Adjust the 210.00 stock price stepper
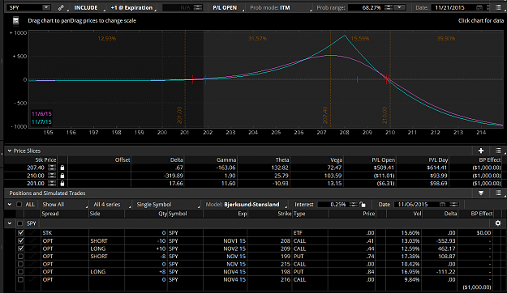Viewport: 507px width, 293px height. [52, 176]
